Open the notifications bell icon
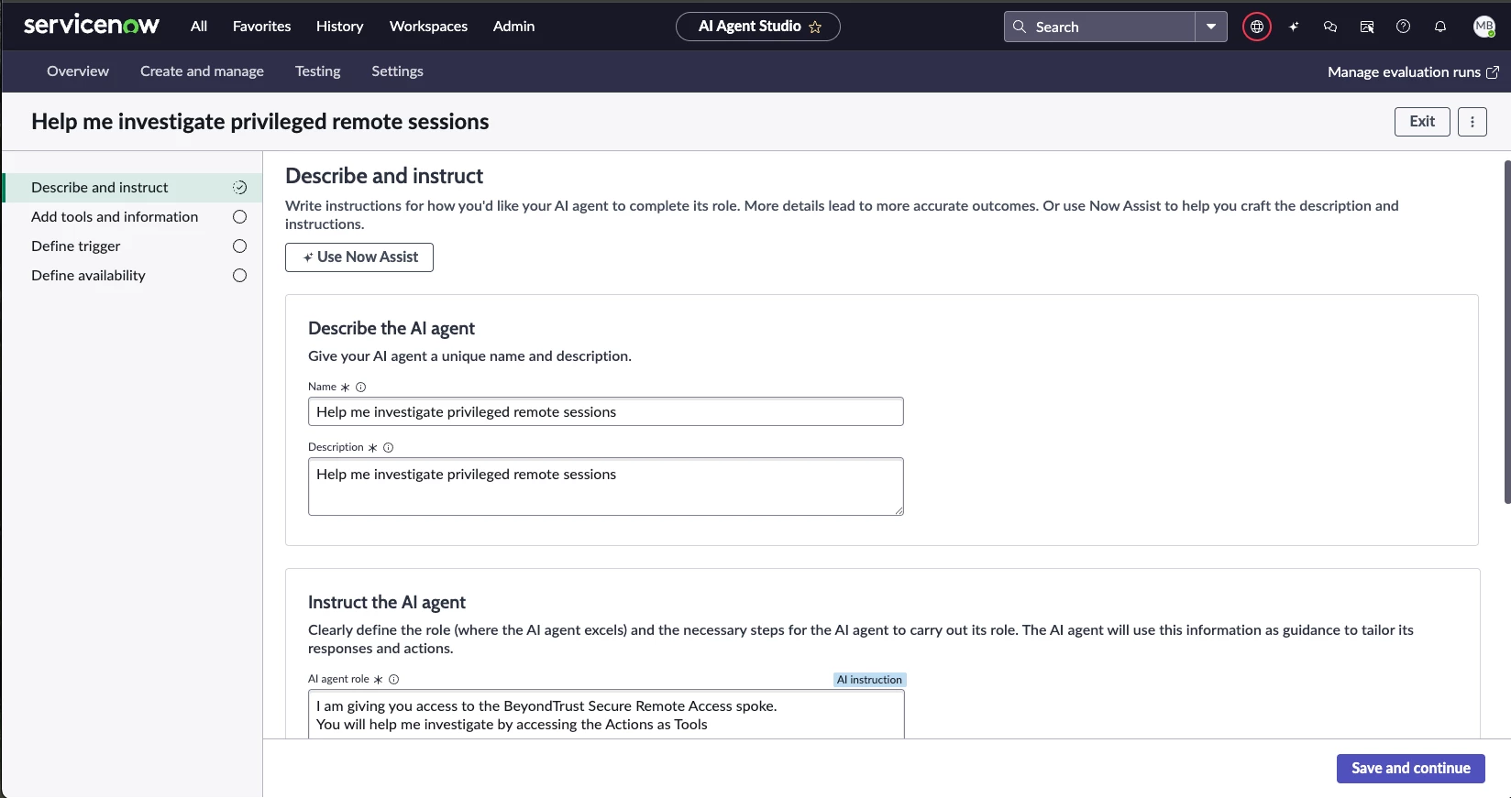Viewport: 1511px width, 798px height. (1440, 27)
